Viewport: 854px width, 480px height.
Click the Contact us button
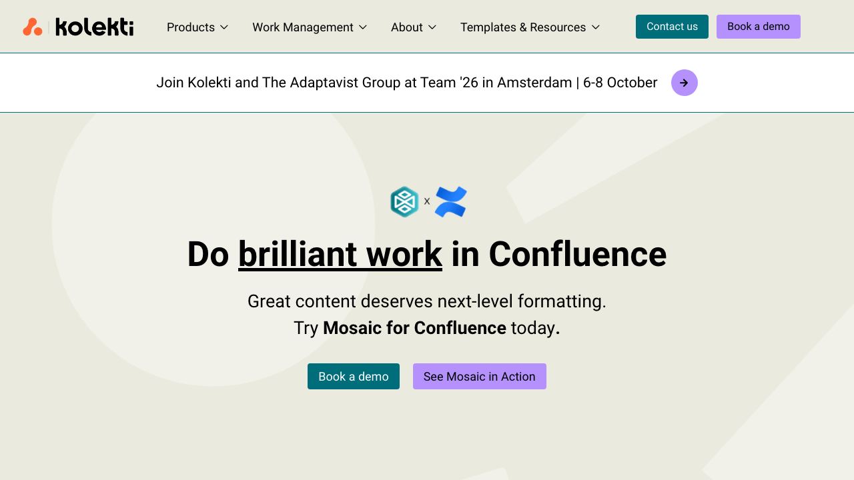click(x=672, y=27)
